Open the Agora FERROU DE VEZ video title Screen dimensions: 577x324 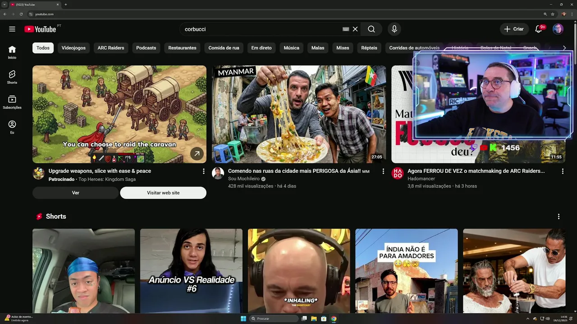(x=476, y=171)
